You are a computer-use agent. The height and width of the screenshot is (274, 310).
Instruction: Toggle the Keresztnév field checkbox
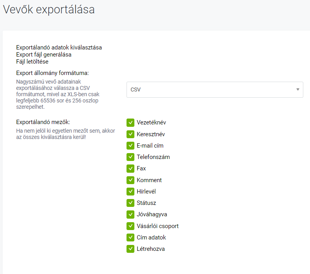click(x=130, y=134)
